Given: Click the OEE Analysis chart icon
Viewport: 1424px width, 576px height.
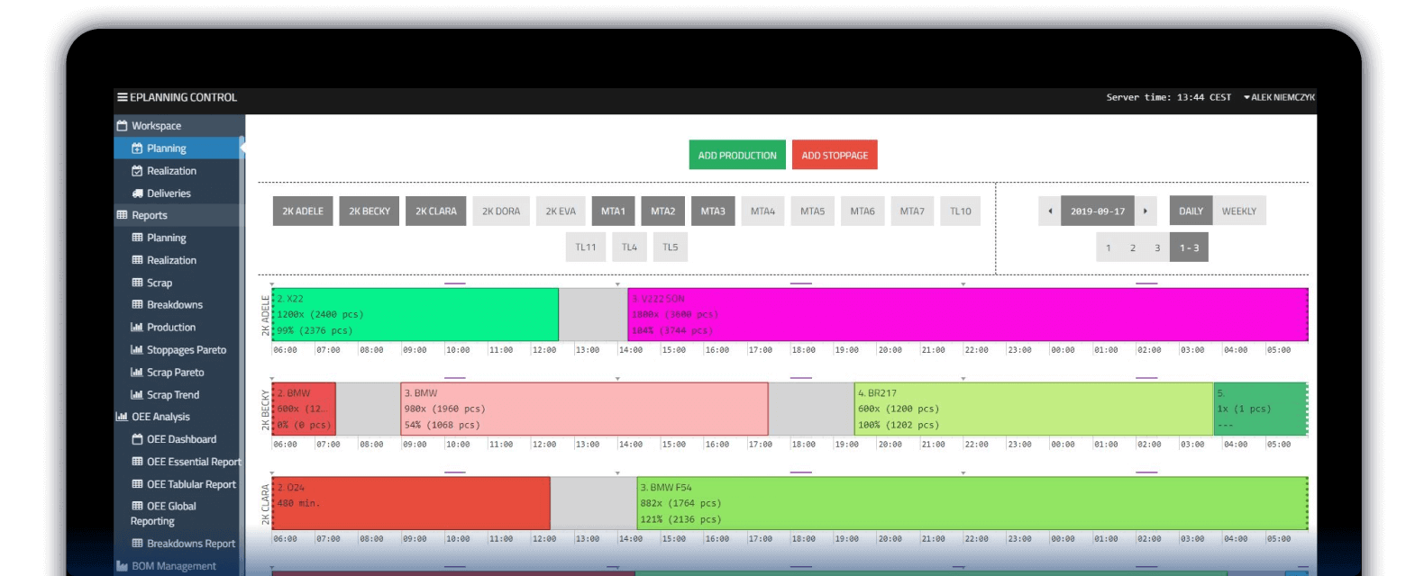Looking at the screenshot, I should 123,417.
